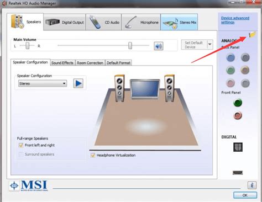Mute main volume with speaker icon

click(x=159, y=46)
